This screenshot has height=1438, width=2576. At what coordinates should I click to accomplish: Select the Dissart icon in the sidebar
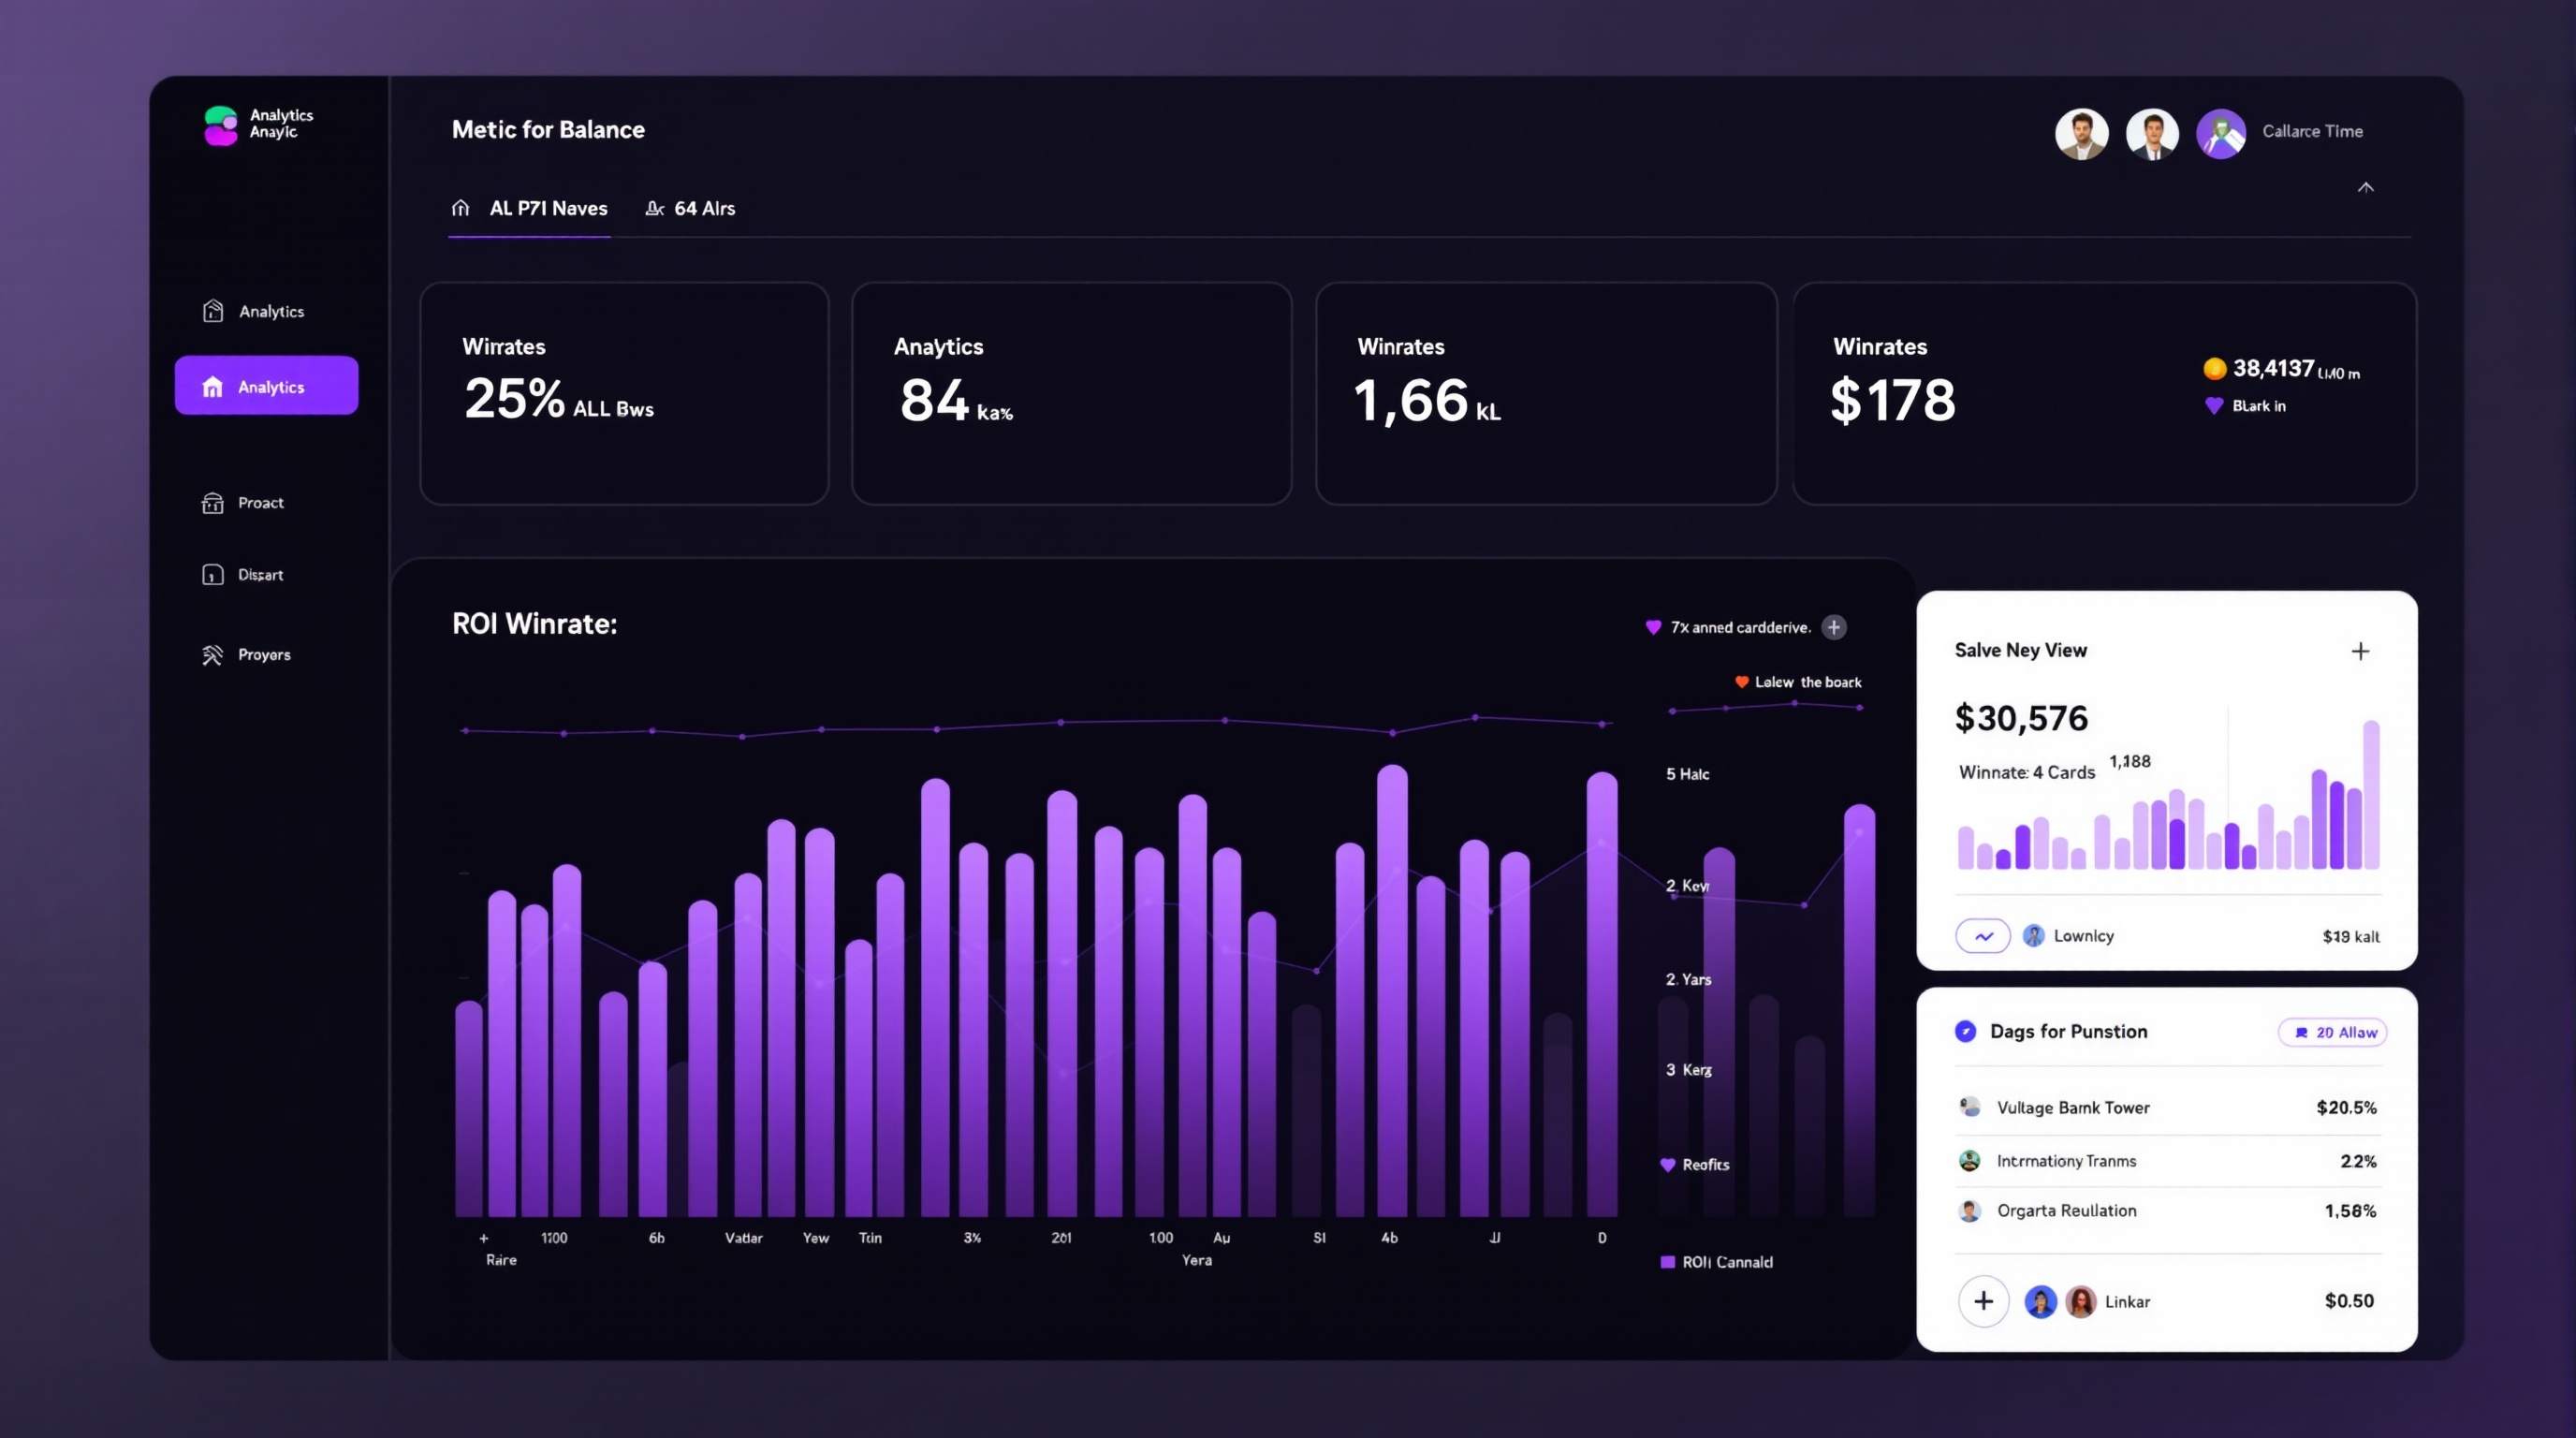pyautogui.click(x=212, y=574)
